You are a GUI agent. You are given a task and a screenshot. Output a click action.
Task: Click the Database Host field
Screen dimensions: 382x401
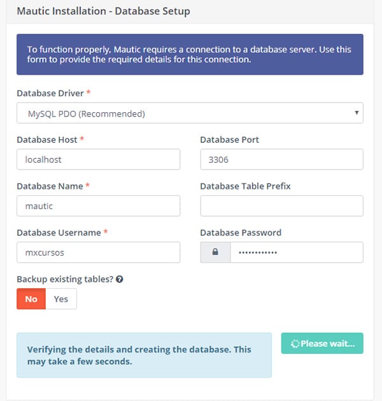coord(98,159)
